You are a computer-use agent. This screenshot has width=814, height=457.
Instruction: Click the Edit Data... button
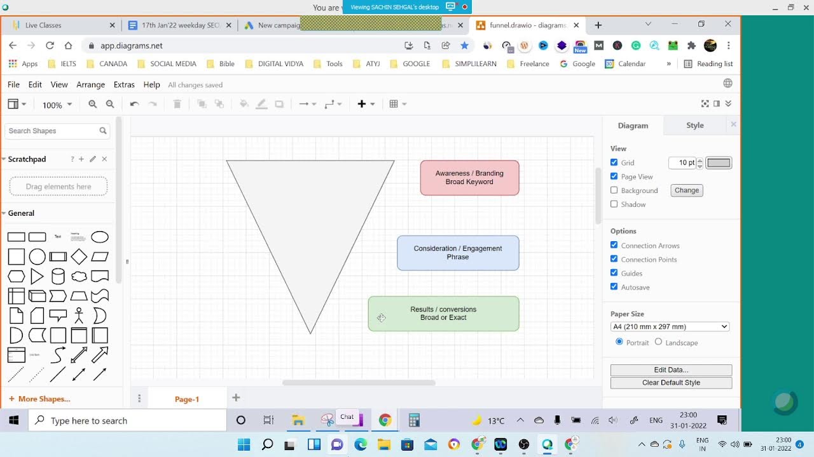click(x=671, y=370)
